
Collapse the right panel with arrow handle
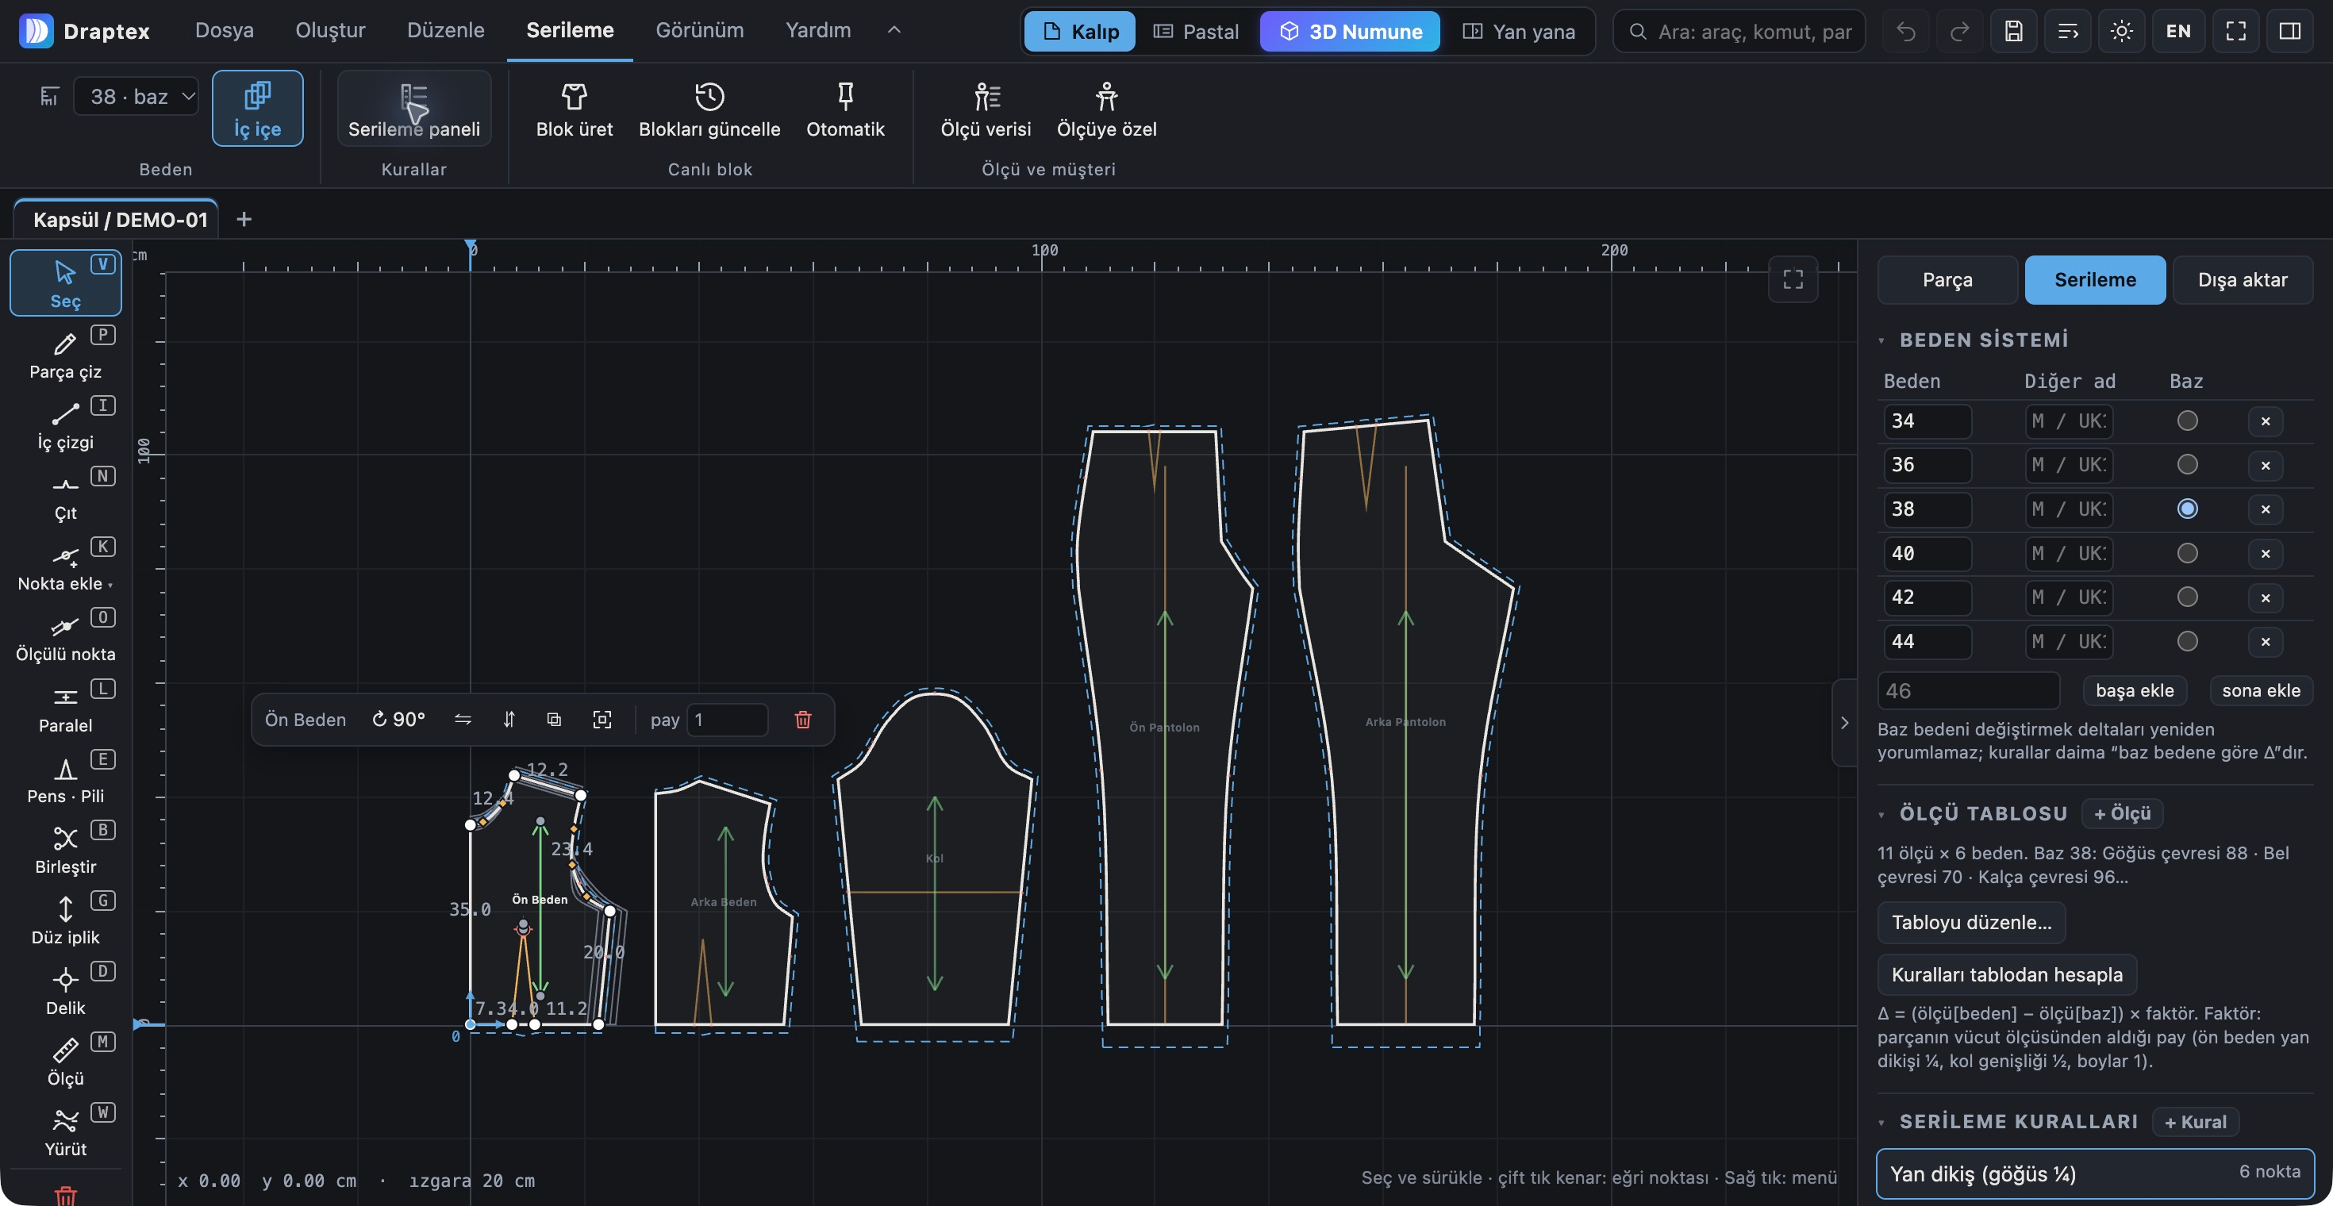pyautogui.click(x=1844, y=723)
